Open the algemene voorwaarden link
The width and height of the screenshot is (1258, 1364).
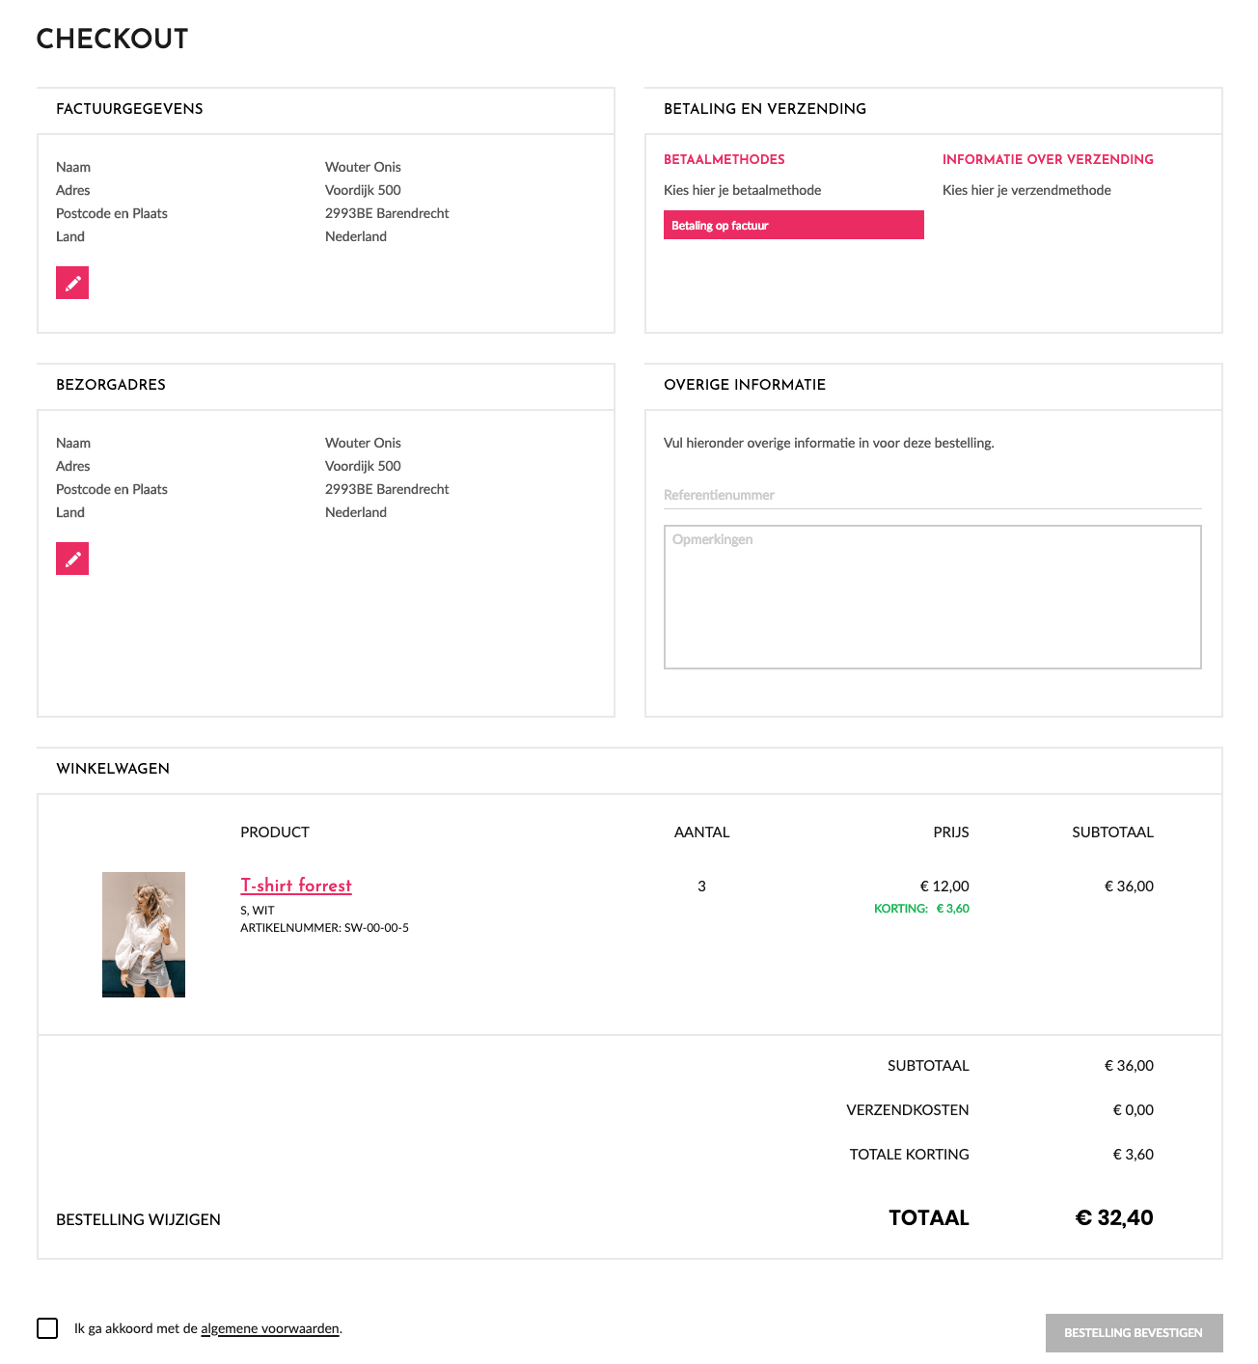[x=270, y=1328]
